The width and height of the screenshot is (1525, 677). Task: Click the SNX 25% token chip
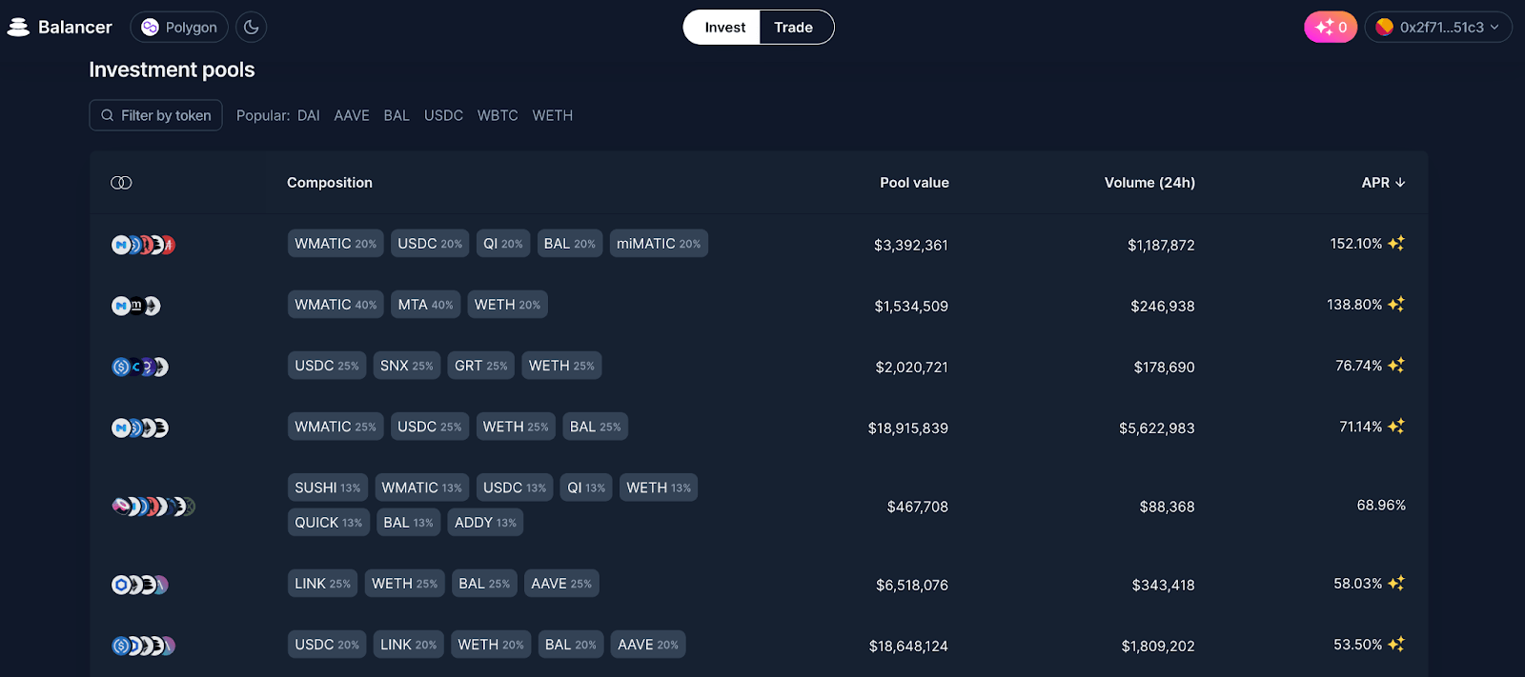407,366
